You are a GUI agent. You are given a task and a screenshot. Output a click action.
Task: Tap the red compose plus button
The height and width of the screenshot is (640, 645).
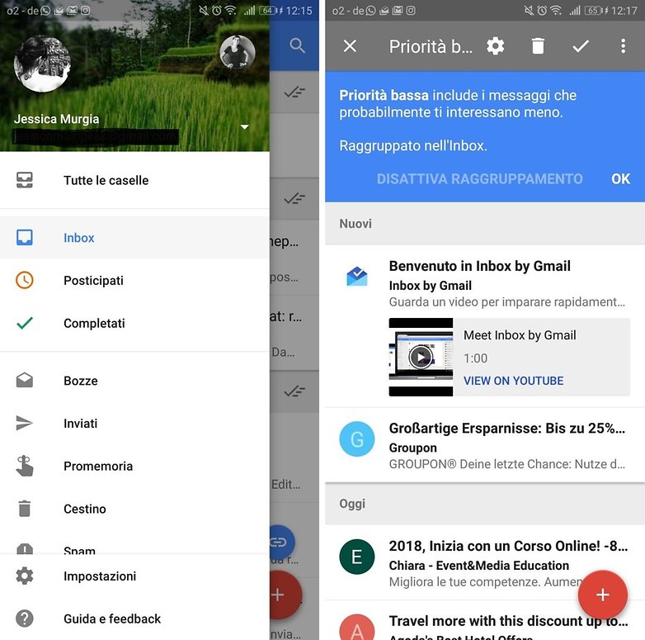602,595
